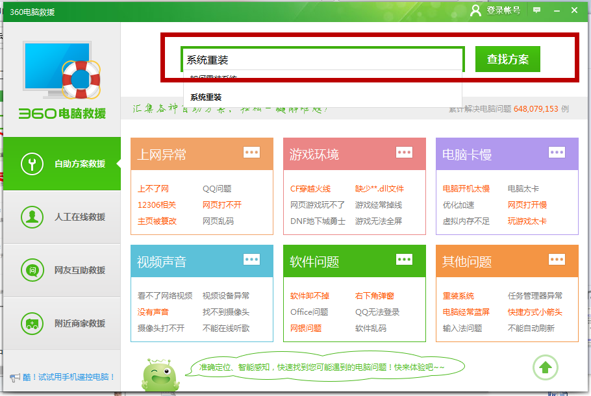Viewport: 591px width, 396px height.
Task: Open the 玩游戏太卡 solution
Action: tap(527, 221)
